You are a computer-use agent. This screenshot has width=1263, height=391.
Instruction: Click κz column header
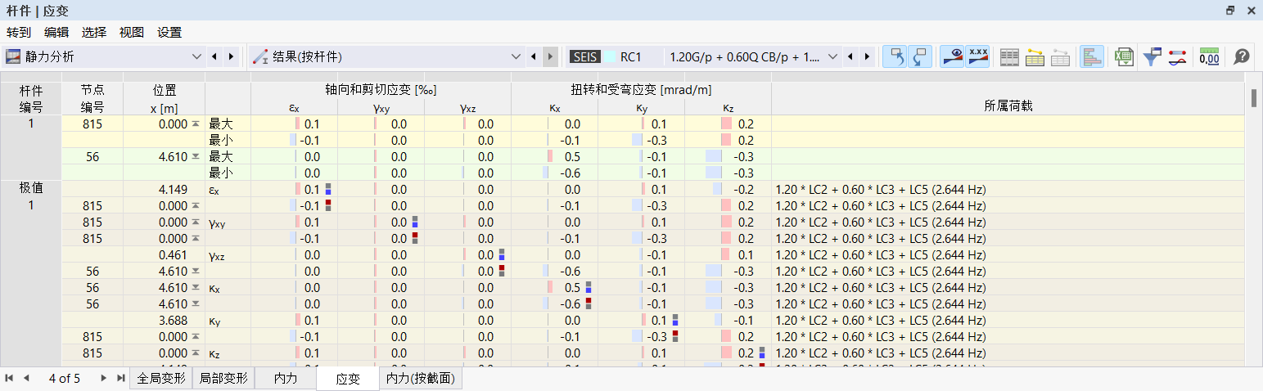[728, 106]
